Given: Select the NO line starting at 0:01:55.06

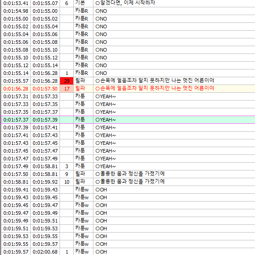Looking at the screenshot, I should pyautogui.click(x=128, y=42).
